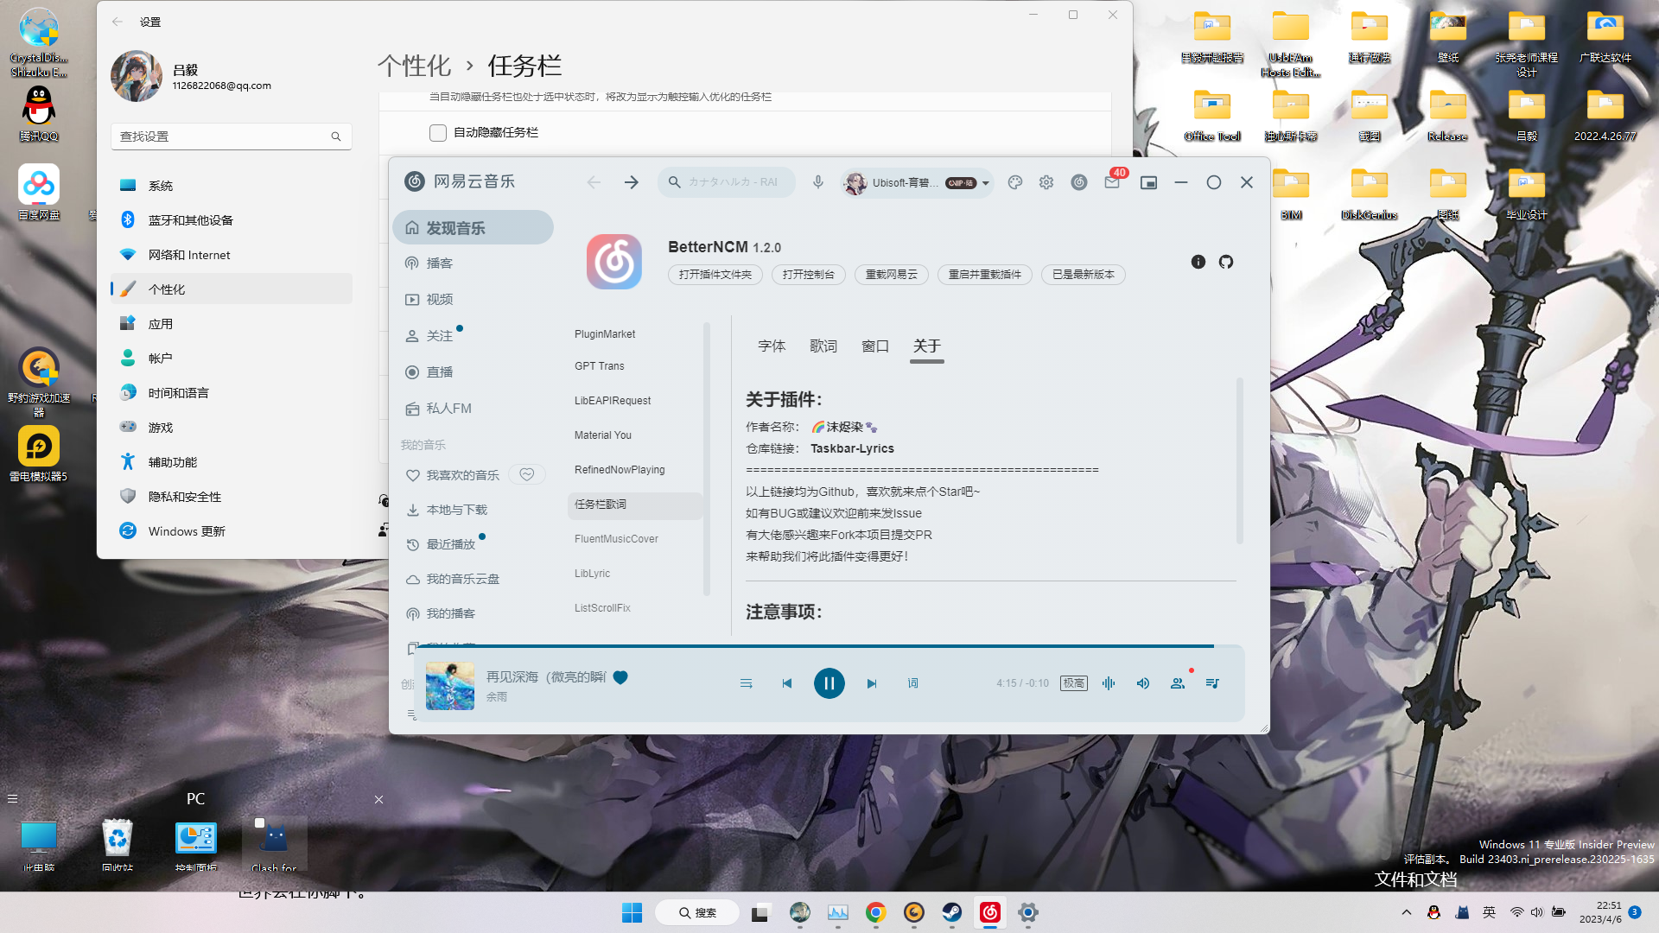Expand the Ubisoft account dropdown arrow
The height and width of the screenshot is (933, 1659).
(985, 182)
